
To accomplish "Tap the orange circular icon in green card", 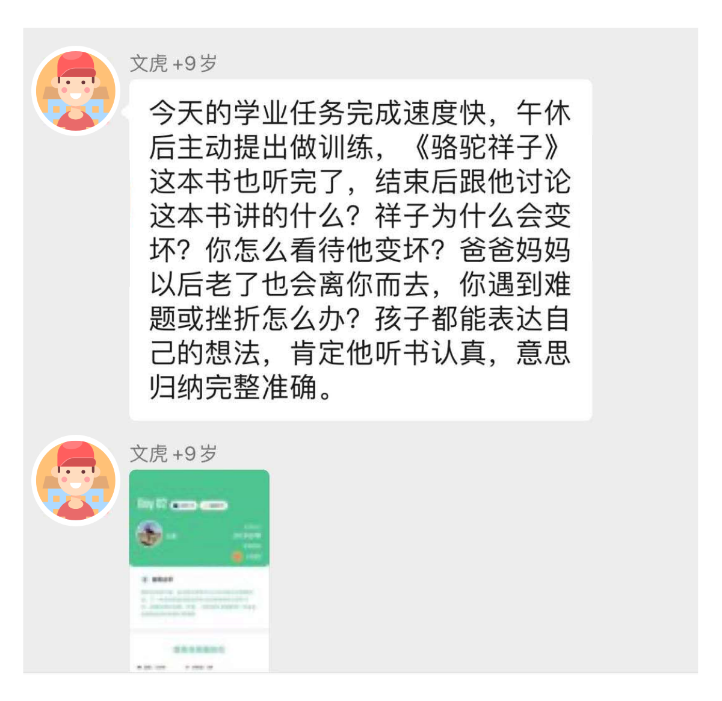I will 238,556.
